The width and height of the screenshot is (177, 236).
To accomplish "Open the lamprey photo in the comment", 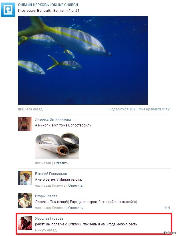I will click(x=57, y=145).
